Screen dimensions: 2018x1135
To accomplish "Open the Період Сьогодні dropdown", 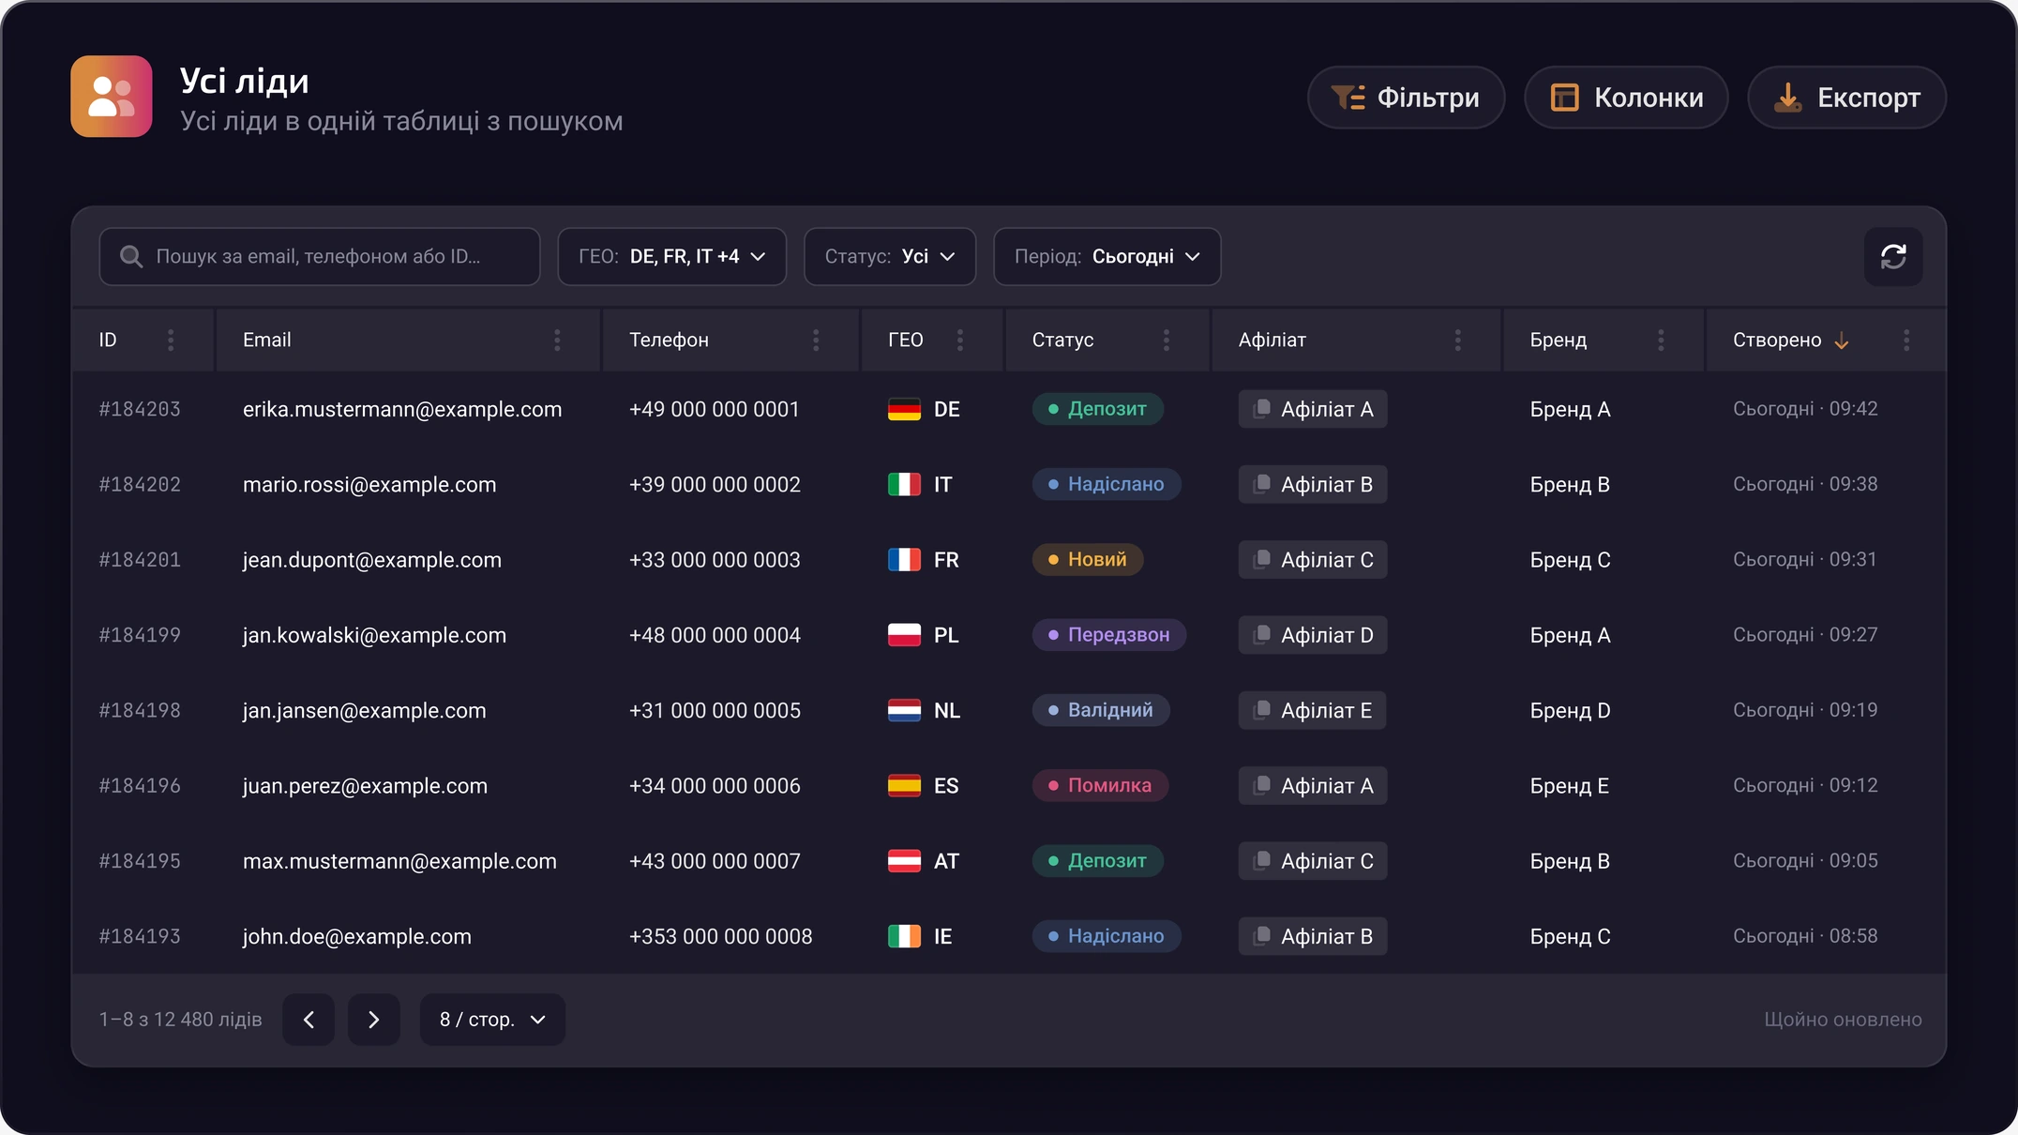I will [1107, 256].
